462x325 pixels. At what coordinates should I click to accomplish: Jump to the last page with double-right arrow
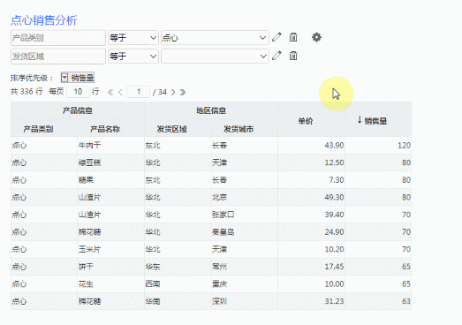coord(183,92)
